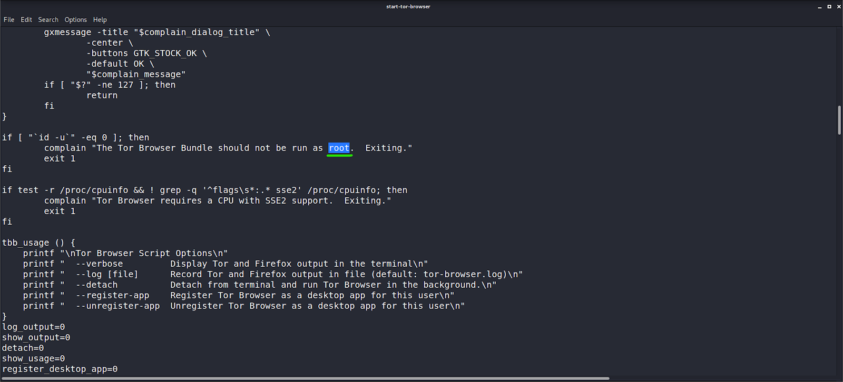Open the File menu
This screenshot has width=843, height=382.
pyautogui.click(x=9, y=19)
